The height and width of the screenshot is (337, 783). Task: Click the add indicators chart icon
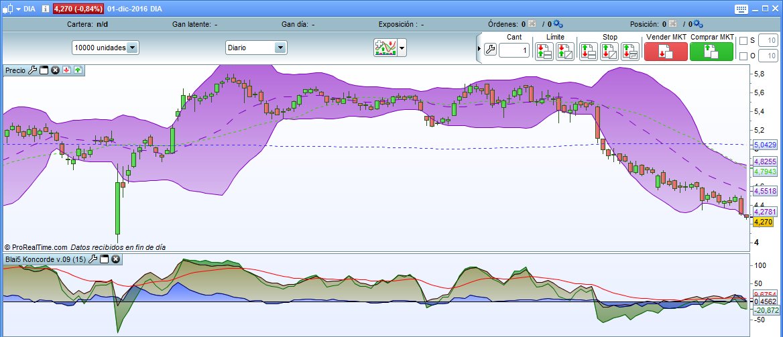point(385,48)
